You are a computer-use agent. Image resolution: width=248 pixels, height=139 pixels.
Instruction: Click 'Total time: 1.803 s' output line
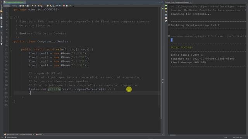tap(187, 55)
